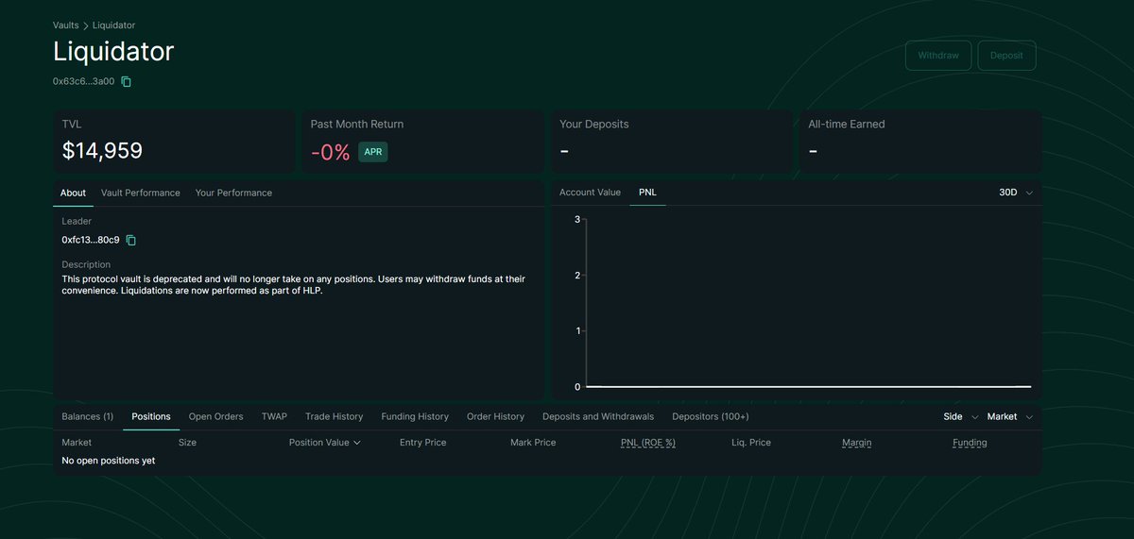View the Depositors (100+) tab

[x=711, y=416]
